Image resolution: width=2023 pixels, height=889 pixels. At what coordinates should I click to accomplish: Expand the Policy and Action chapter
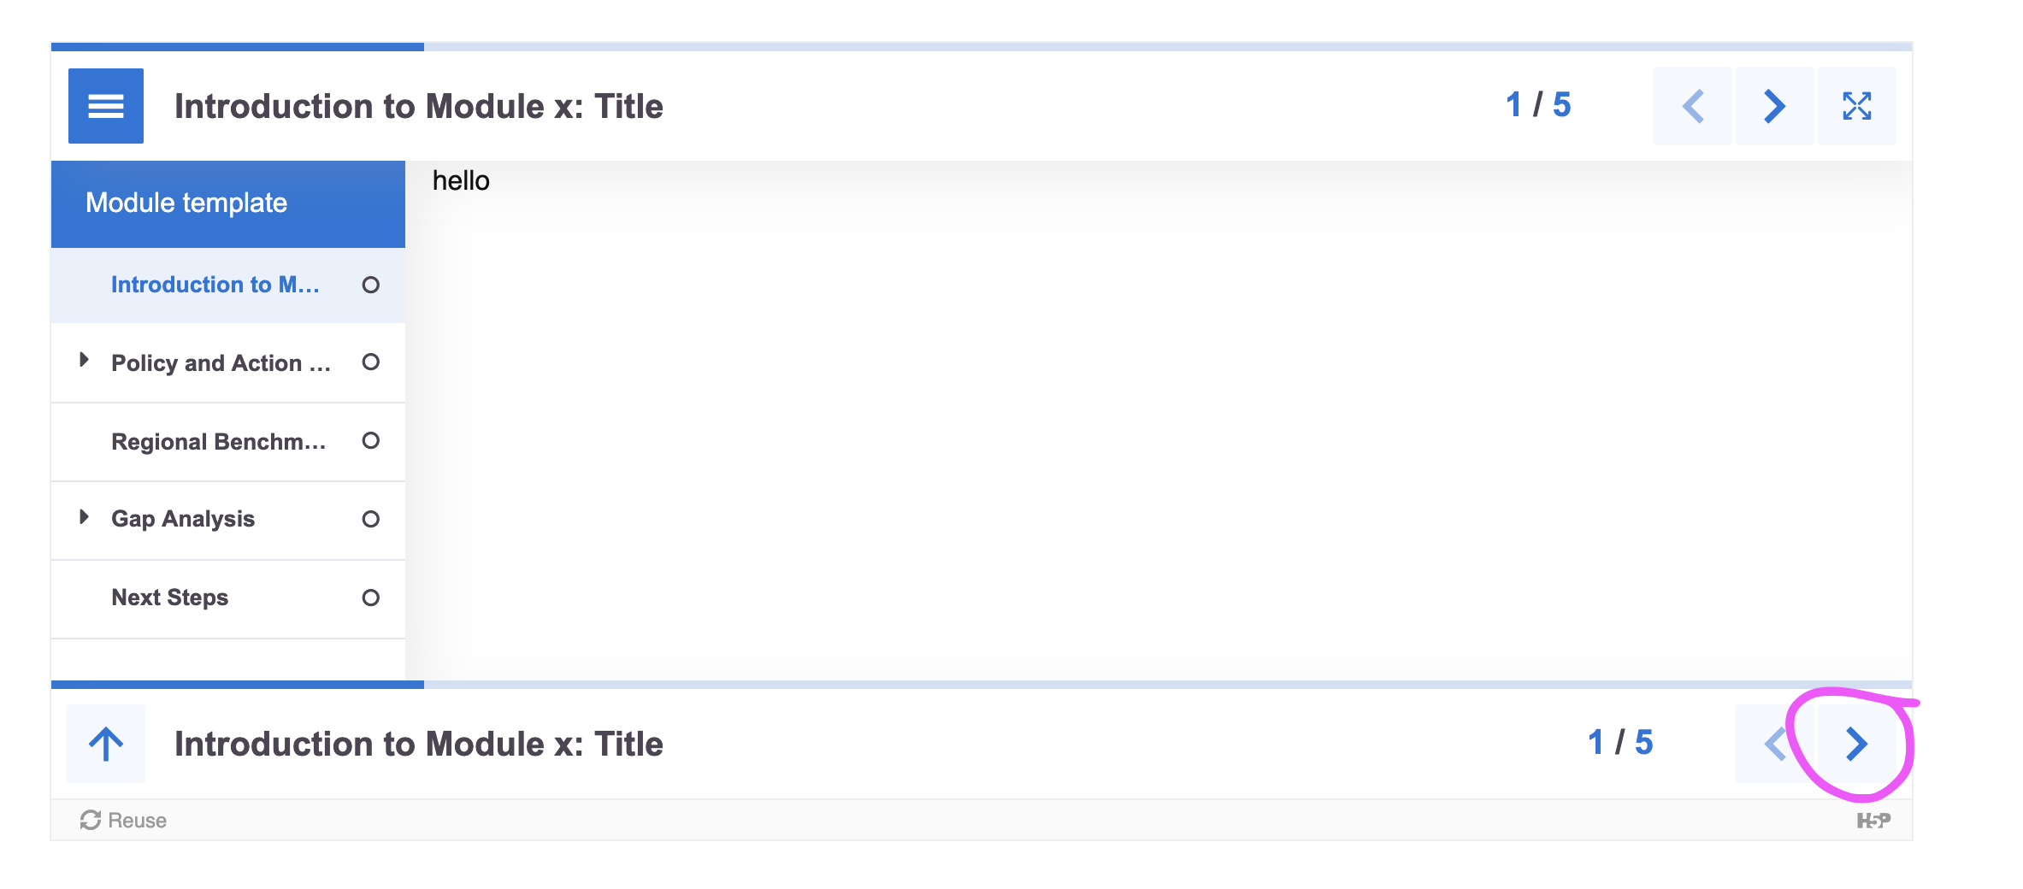[84, 360]
